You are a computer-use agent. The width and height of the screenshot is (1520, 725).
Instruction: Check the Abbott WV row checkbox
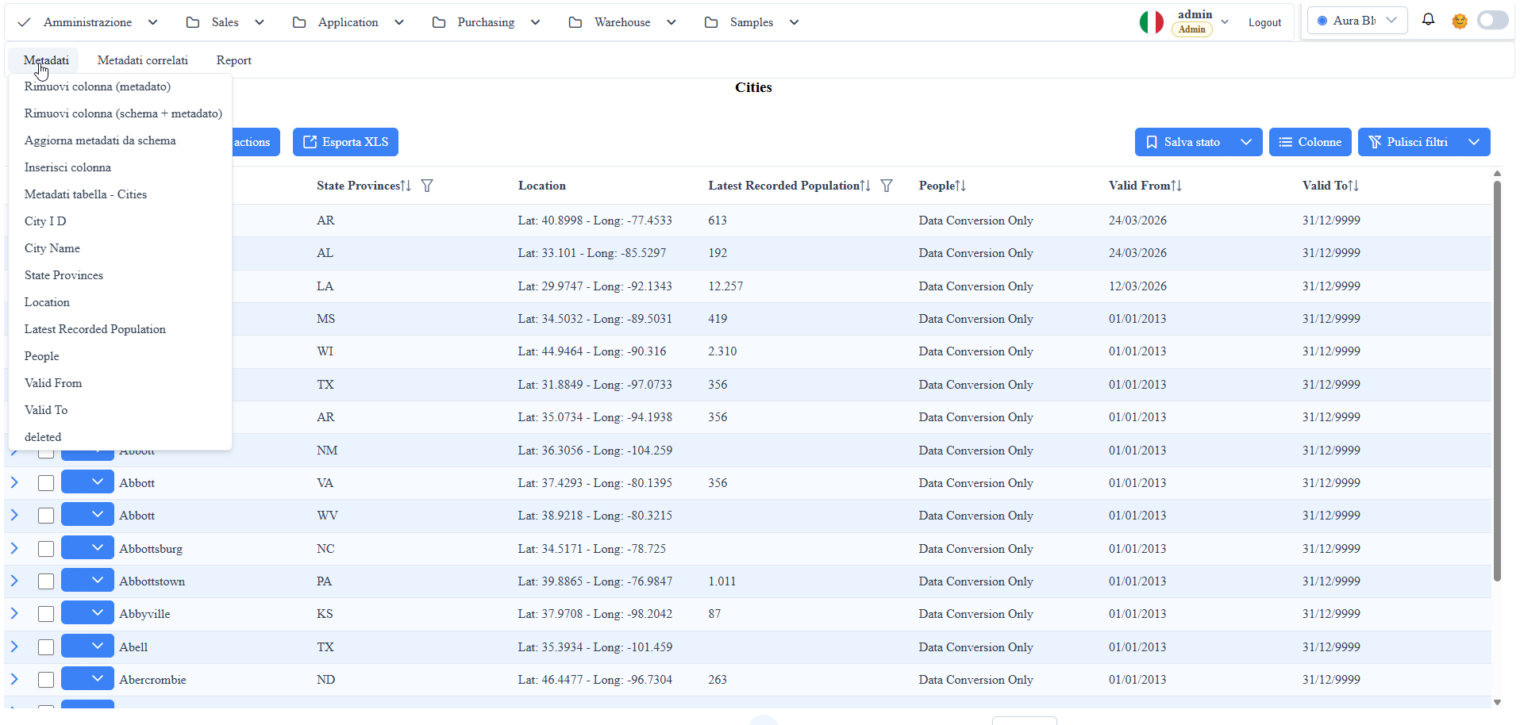(46, 516)
